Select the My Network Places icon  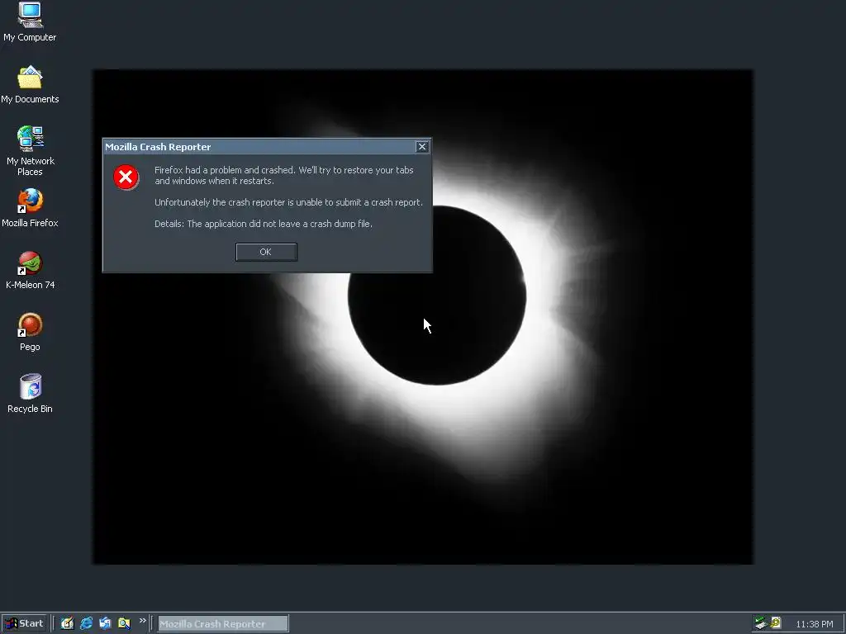(x=31, y=151)
